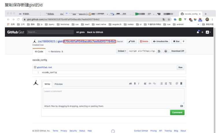
Task: Click the Delete button
Action: (144, 41)
